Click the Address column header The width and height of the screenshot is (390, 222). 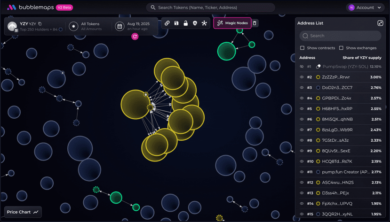click(307, 58)
